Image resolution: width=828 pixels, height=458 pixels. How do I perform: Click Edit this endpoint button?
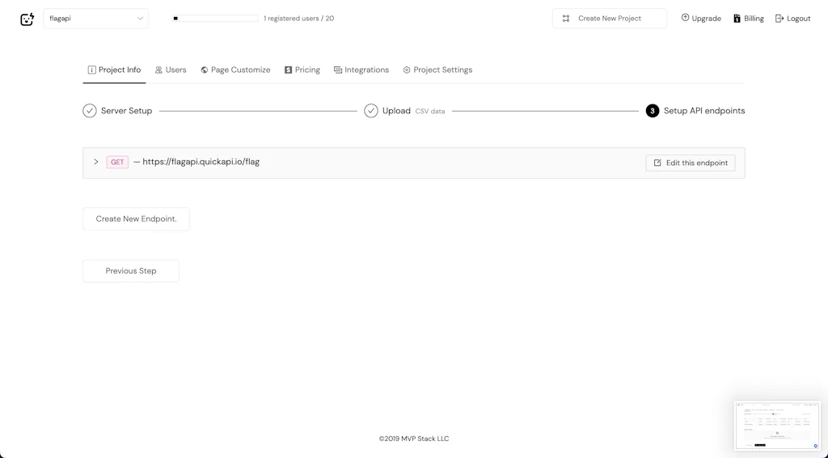pyautogui.click(x=691, y=163)
